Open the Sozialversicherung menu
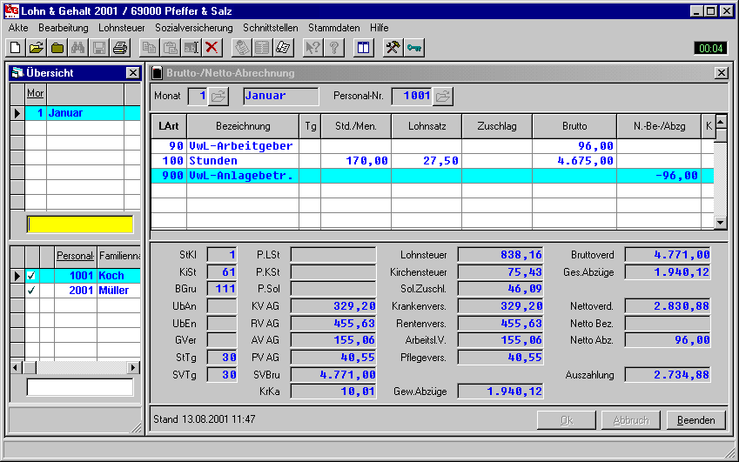This screenshot has width=739, height=462. click(x=194, y=28)
